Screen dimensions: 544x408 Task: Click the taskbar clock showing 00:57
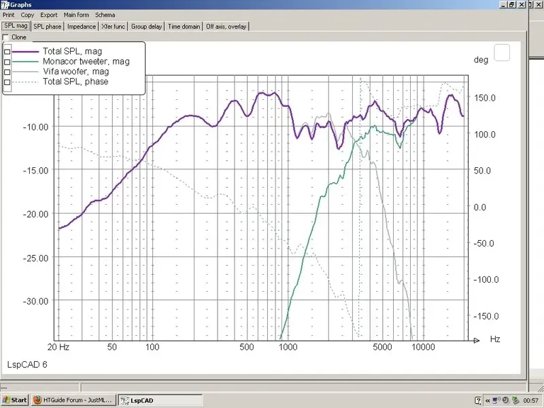[531, 401]
